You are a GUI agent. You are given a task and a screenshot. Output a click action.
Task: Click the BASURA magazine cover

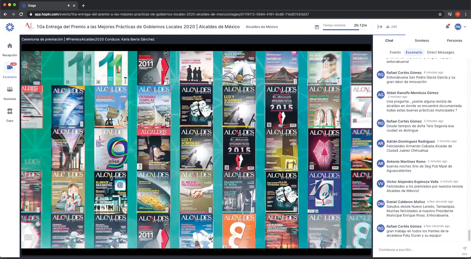(x=111, y=107)
